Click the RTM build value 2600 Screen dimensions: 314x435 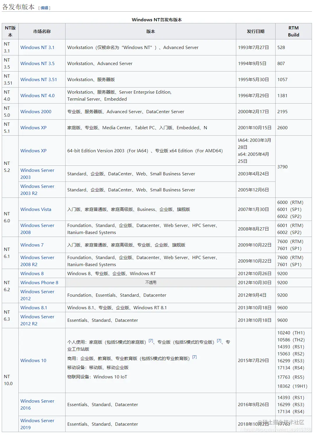point(282,127)
